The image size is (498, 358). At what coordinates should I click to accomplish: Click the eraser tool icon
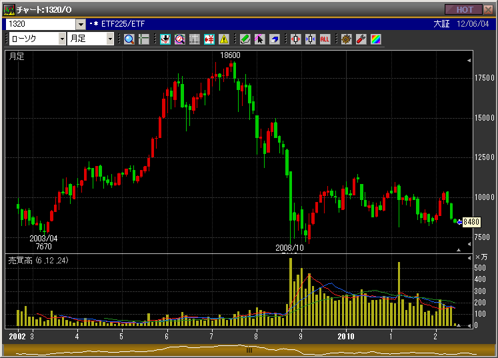(274, 39)
